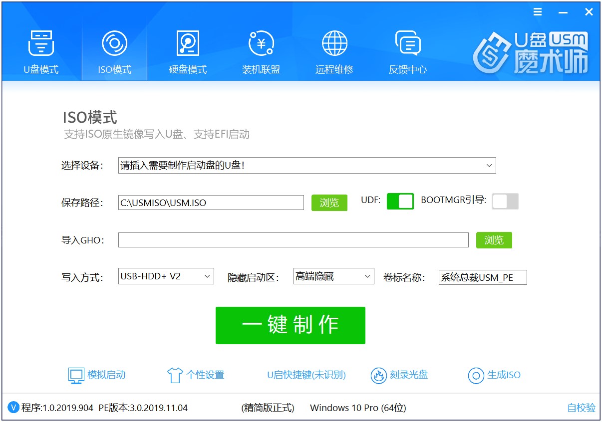Screen dimensions: 602x422
Task: Enable the BOOTMGR引导 switch
Action: 505,201
